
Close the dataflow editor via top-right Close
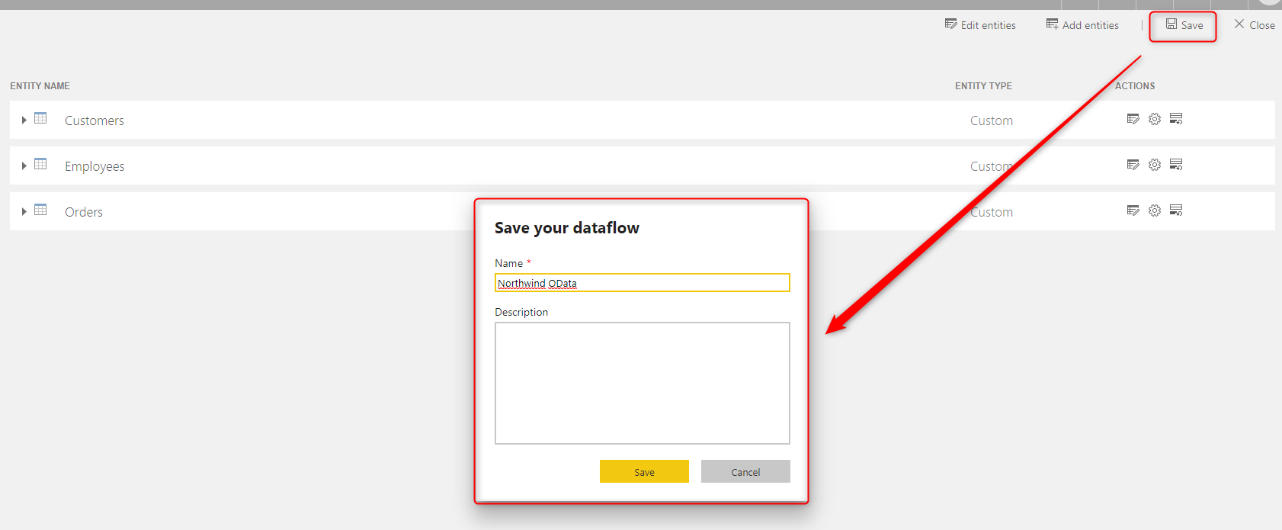click(x=1255, y=25)
